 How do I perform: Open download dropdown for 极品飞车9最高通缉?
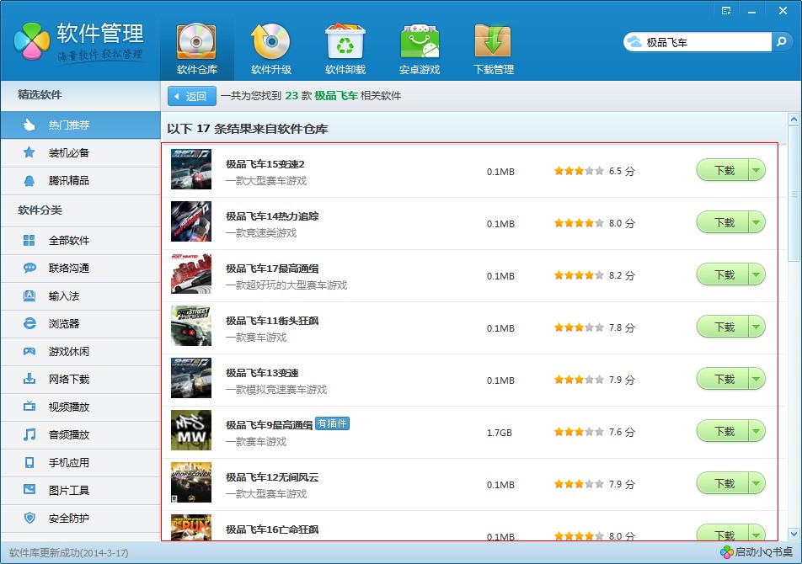(756, 432)
